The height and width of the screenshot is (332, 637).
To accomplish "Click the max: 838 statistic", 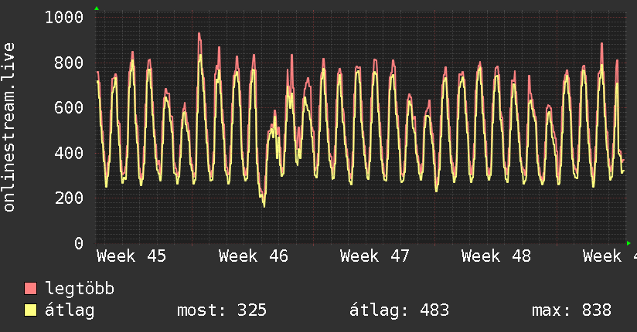I will point(571,310).
